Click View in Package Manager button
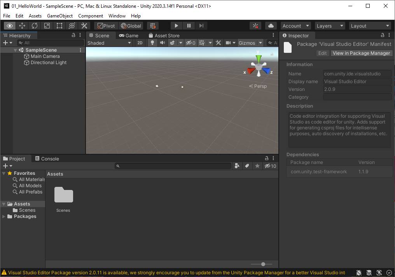This screenshot has width=395, height=277. (x=361, y=53)
